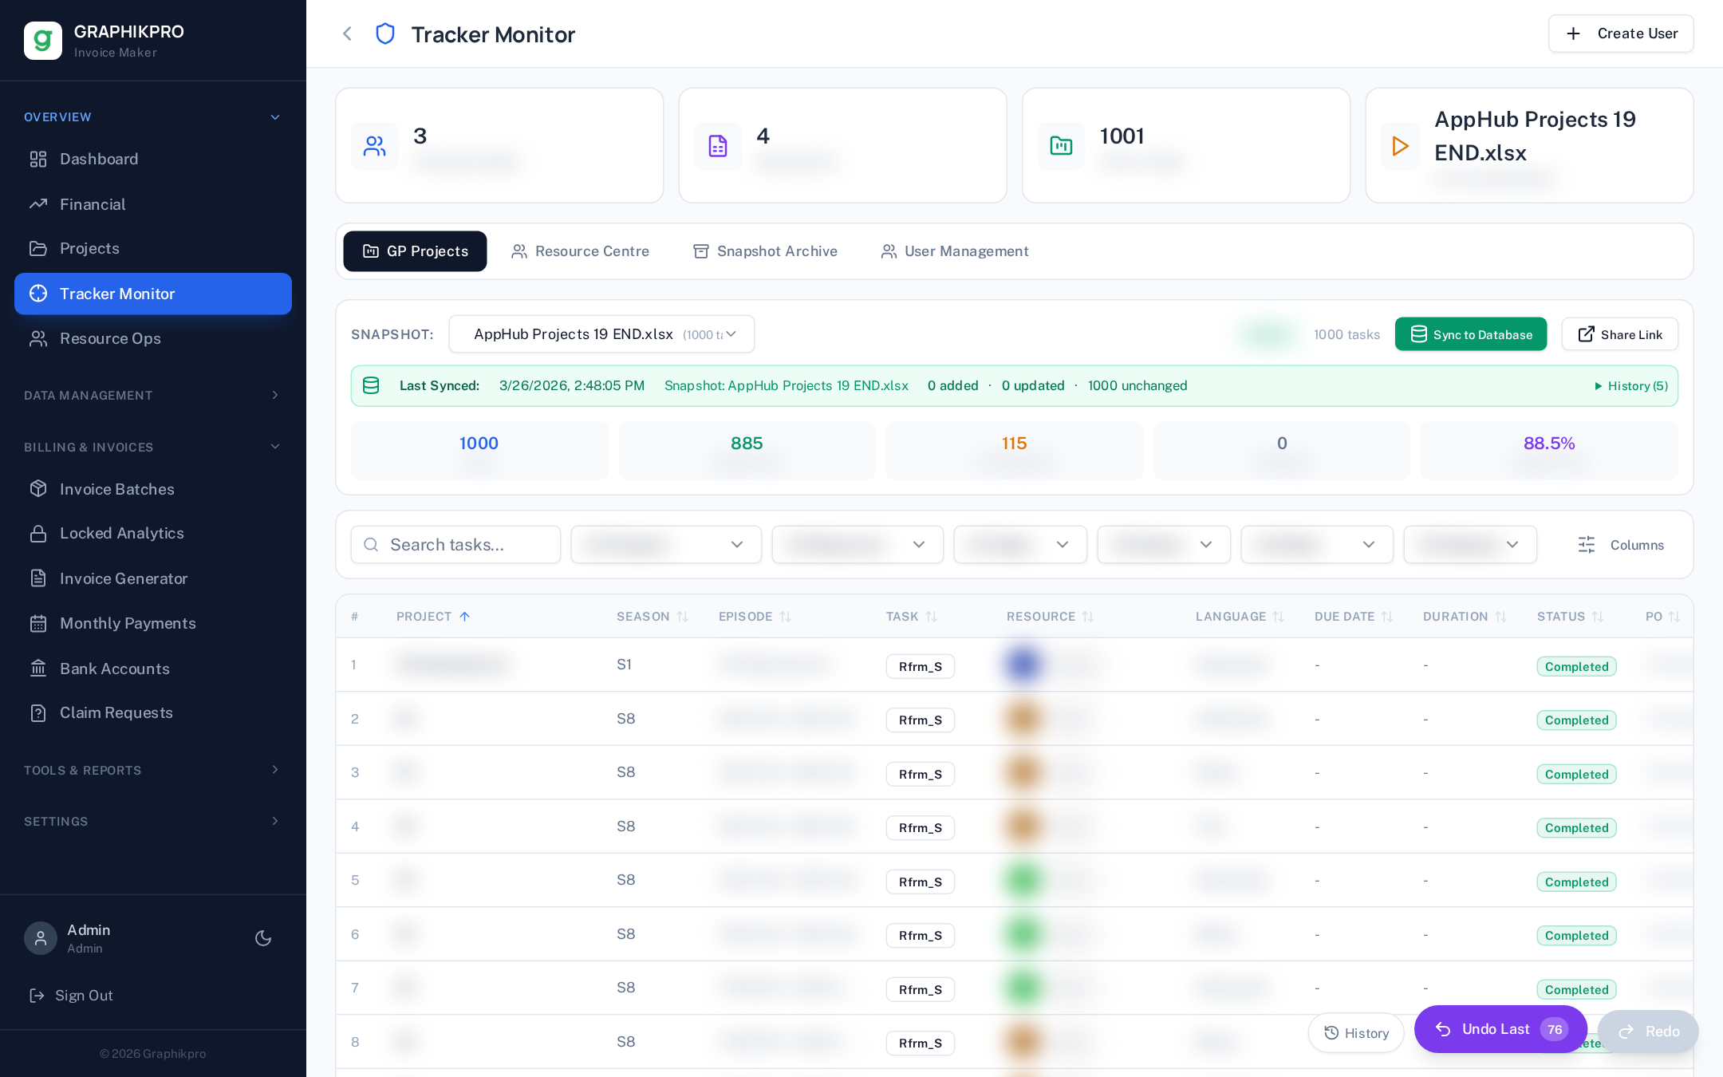
Task: Open the floating History button
Action: (1356, 1033)
